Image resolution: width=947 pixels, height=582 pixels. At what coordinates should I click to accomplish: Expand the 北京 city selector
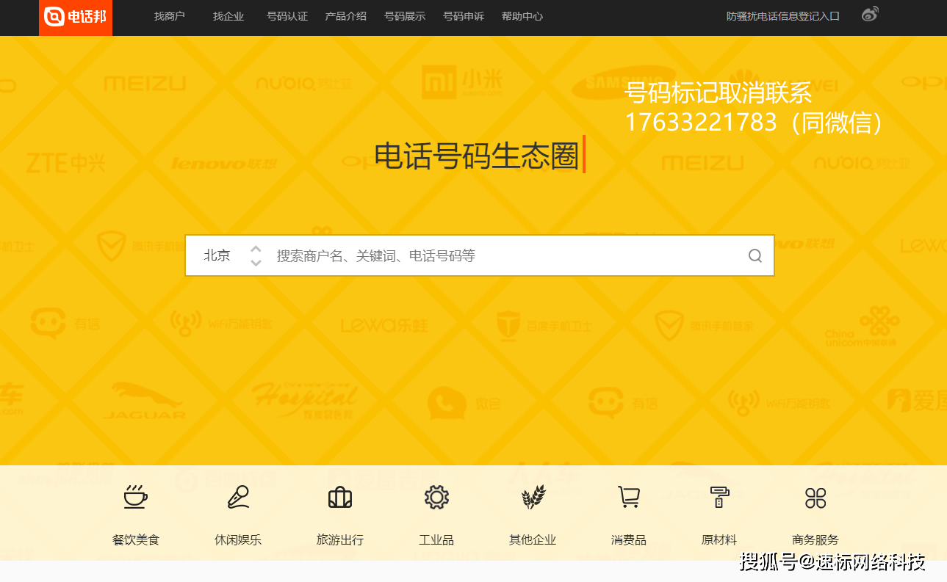point(217,255)
